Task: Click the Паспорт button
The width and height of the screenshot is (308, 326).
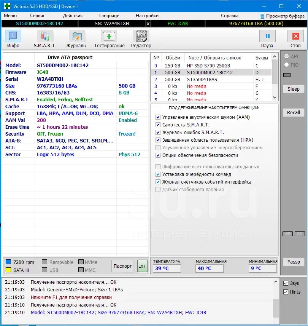Action: click(123, 266)
